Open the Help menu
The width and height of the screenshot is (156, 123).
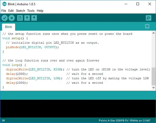40,11
